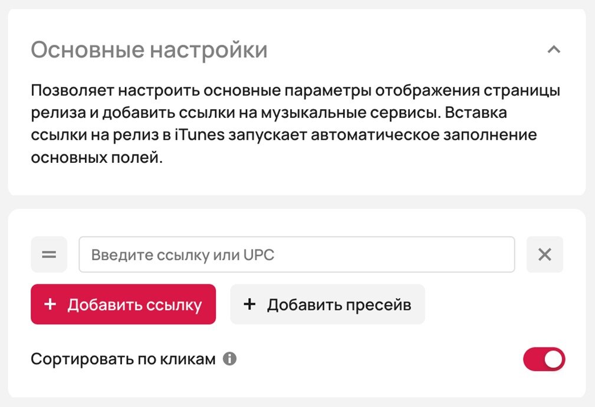Click the Добавить пресейв text label

click(x=339, y=305)
